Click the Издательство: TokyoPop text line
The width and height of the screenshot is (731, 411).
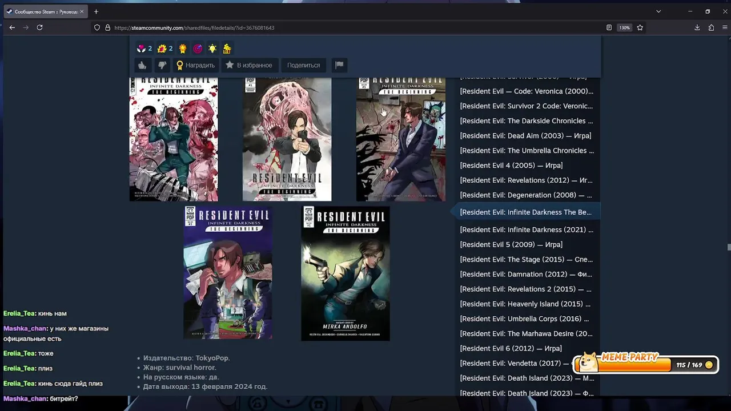coord(186,358)
